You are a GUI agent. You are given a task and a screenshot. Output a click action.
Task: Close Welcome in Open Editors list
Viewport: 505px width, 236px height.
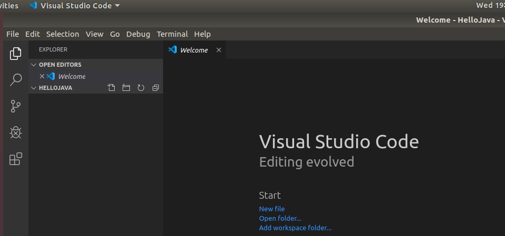(x=42, y=76)
